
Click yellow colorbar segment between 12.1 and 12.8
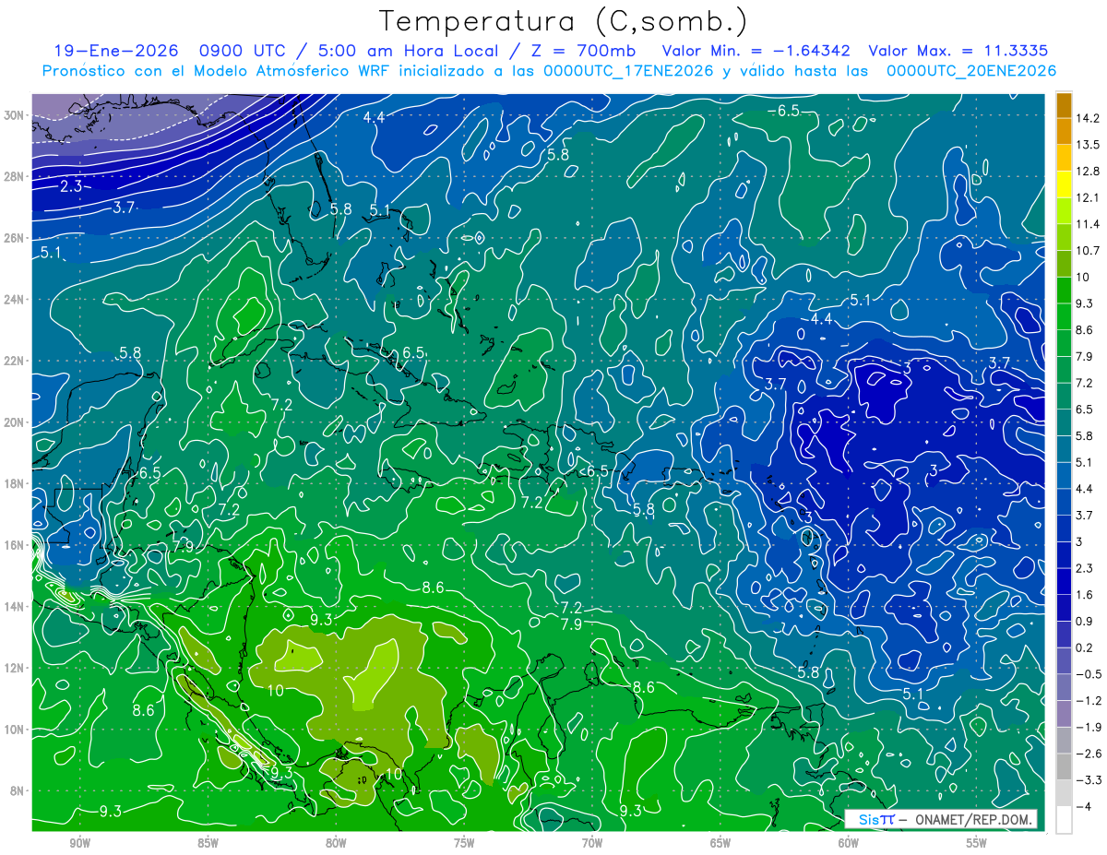click(1064, 184)
